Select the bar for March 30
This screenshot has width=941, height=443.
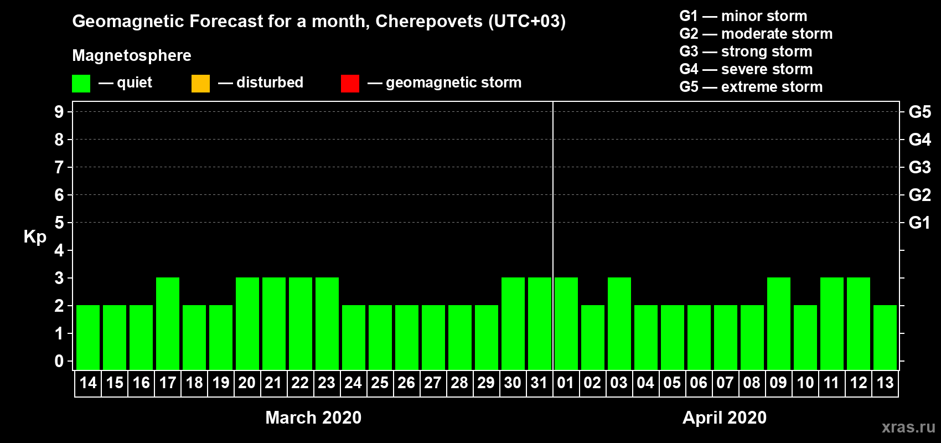[x=513, y=323]
